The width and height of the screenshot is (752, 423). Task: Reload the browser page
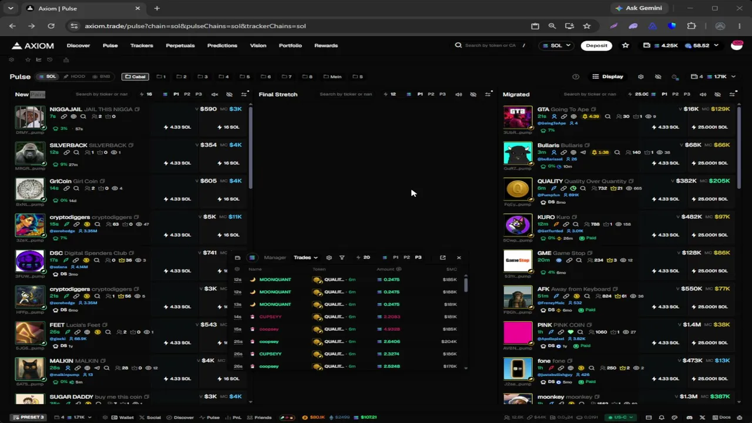[51, 26]
